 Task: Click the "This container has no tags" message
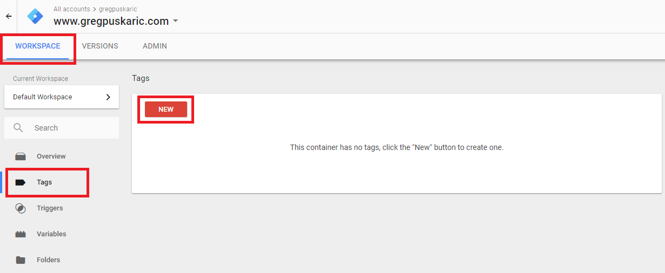point(397,147)
